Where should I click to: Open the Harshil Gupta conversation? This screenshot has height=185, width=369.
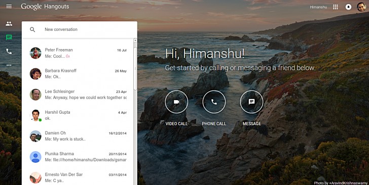[78, 115]
